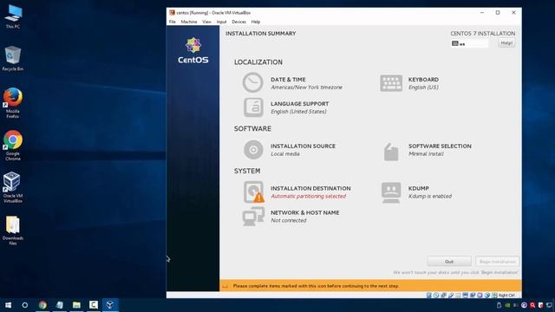Click the NVIDIA tray icon
Screen dimensions: 555x312
tap(507, 305)
